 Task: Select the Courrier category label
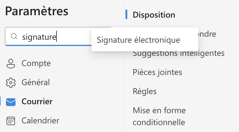click(x=37, y=102)
